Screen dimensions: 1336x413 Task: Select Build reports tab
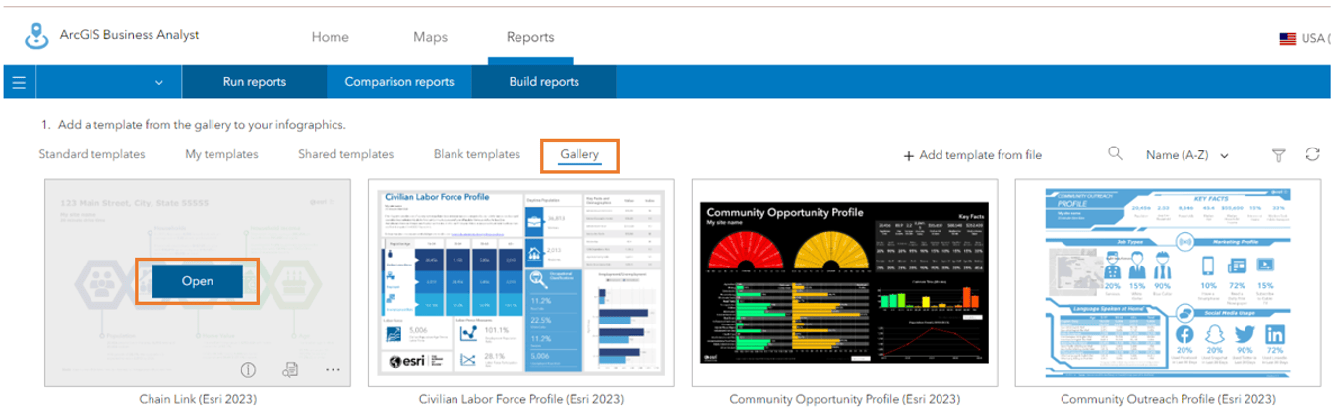(544, 82)
